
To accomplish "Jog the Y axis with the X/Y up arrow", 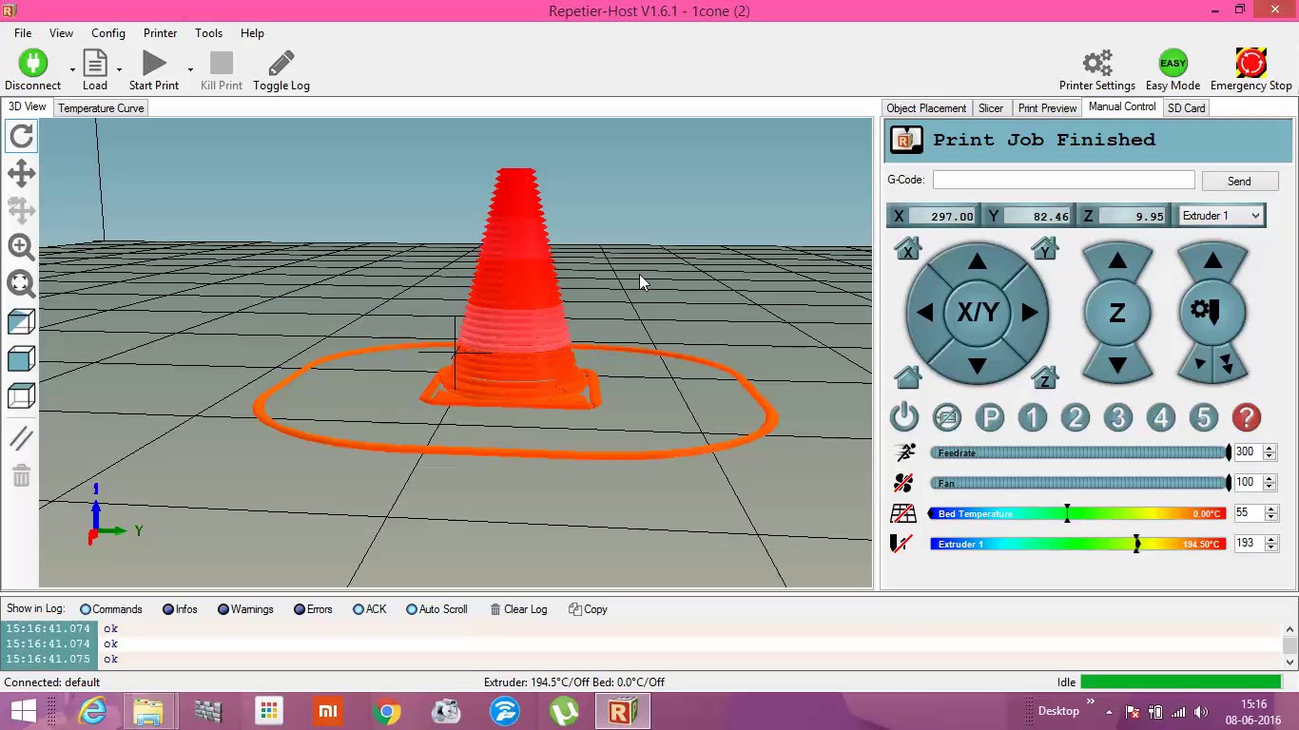I will pos(977,261).
